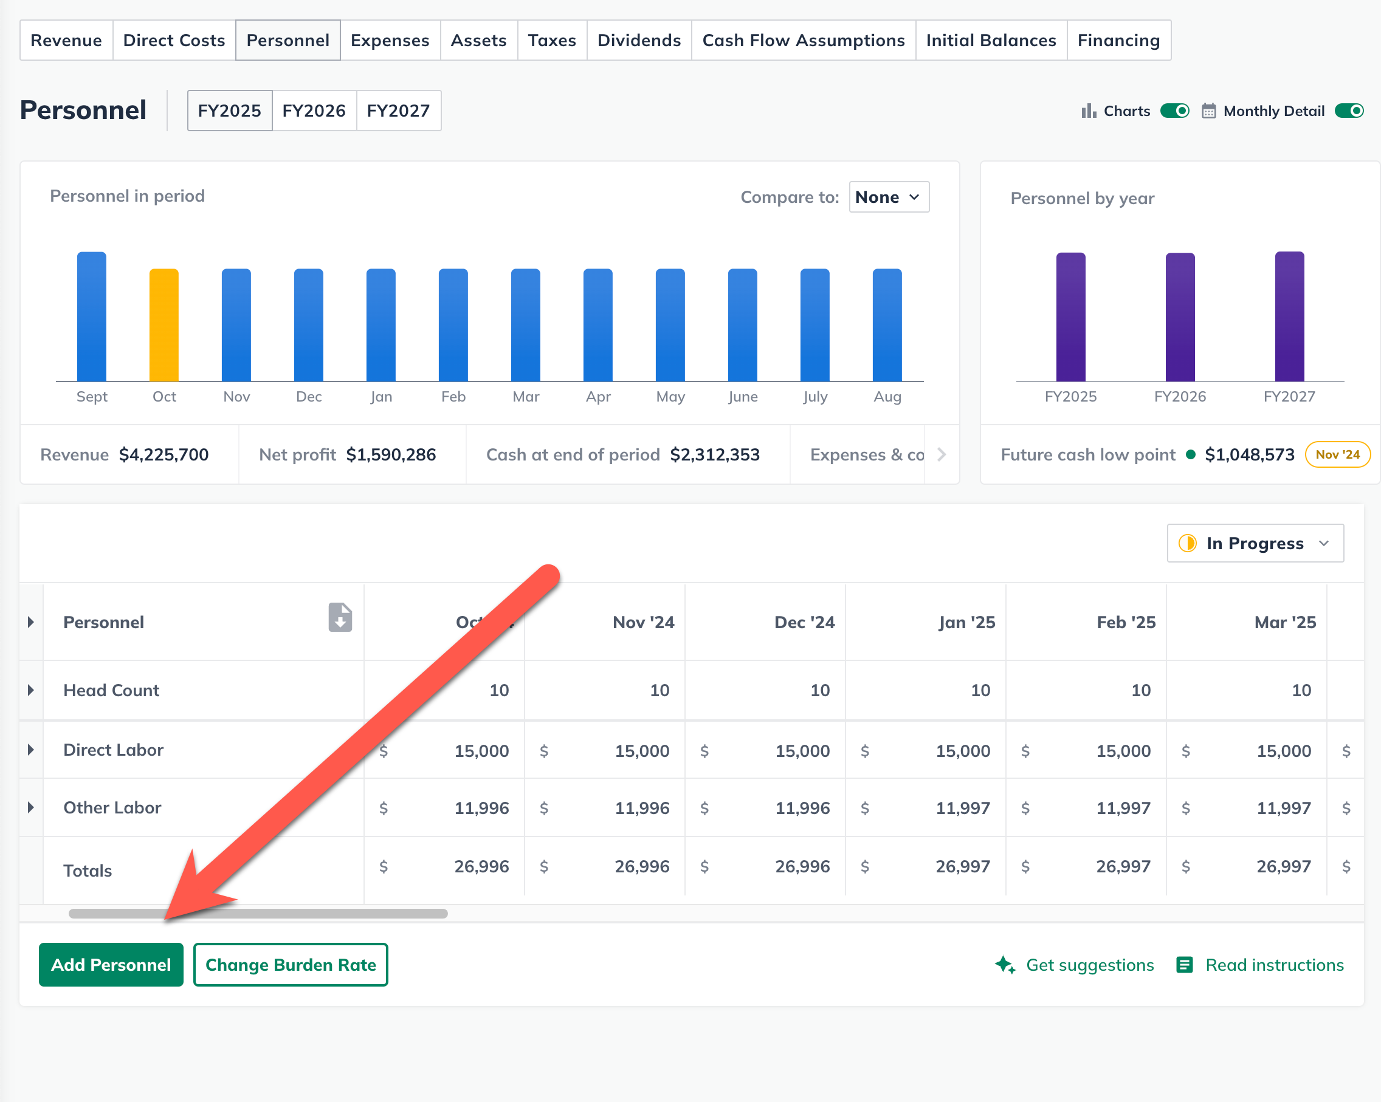This screenshot has height=1102, width=1381.
Task: Open the Expenses tab
Action: [390, 40]
